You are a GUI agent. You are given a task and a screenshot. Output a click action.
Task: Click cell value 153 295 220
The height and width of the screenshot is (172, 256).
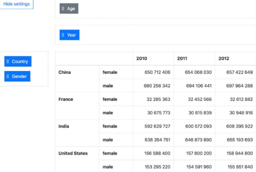pyautogui.click(x=158, y=167)
